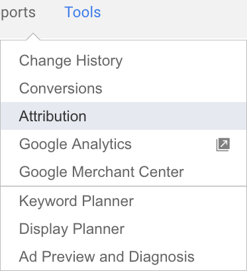
Task: Click the word Merchant in Google Merchant Center
Action: coord(103,172)
